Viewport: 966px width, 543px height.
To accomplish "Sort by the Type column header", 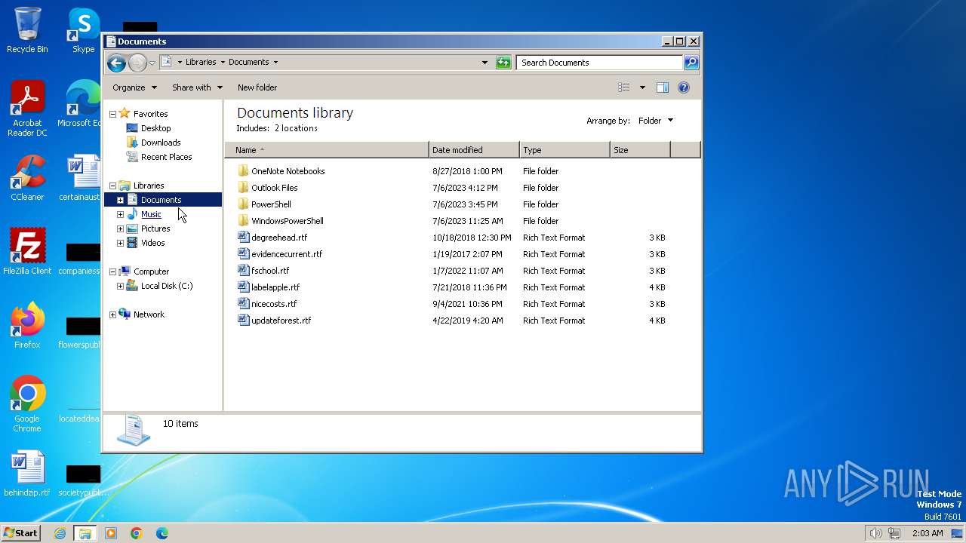I will pyautogui.click(x=565, y=150).
